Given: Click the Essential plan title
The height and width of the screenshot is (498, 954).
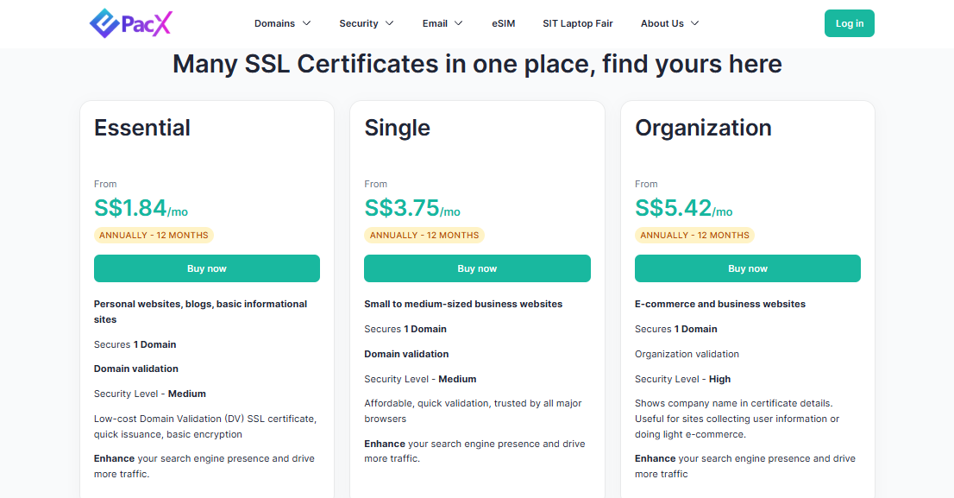Looking at the screenshot, I should point(142,128).
